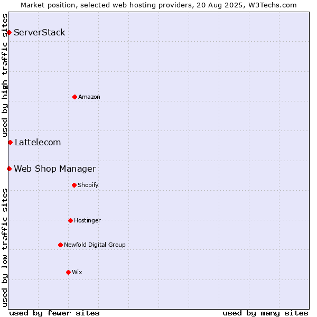Click the red Newfold Digital Group marker
The height and width of the screenshot is (317, 317).
(x=60, y=245)
